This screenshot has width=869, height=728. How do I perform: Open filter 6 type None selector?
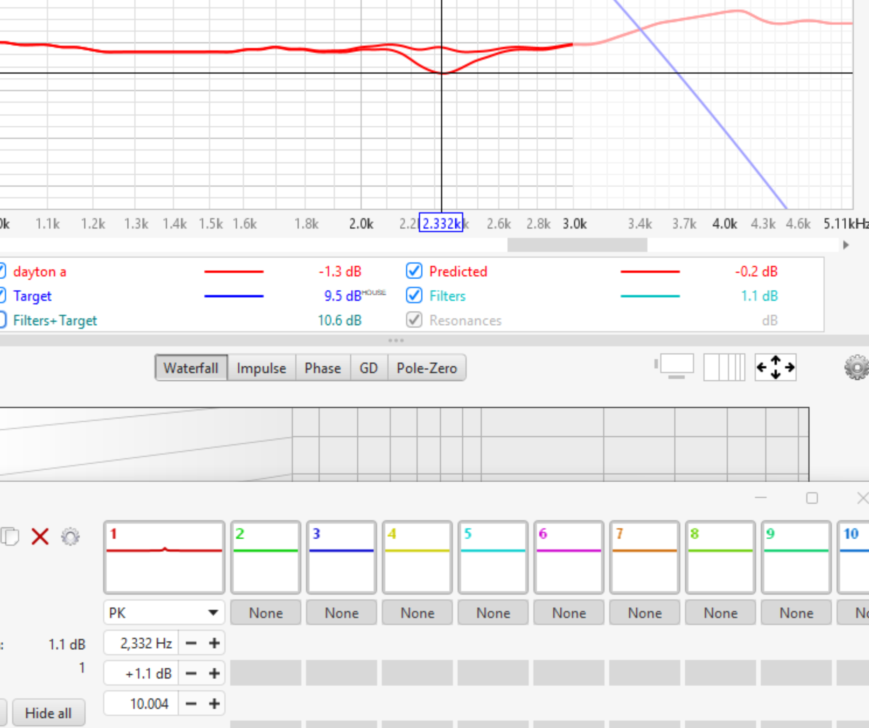coord(569,612)
